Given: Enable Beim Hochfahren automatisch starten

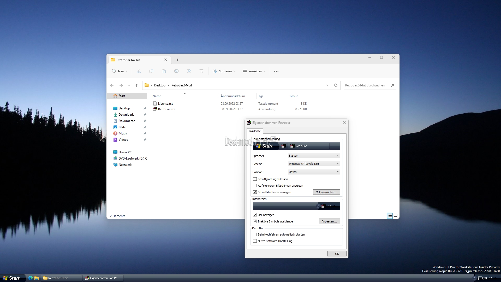Looking at the screenshot, I should (255, 234).
